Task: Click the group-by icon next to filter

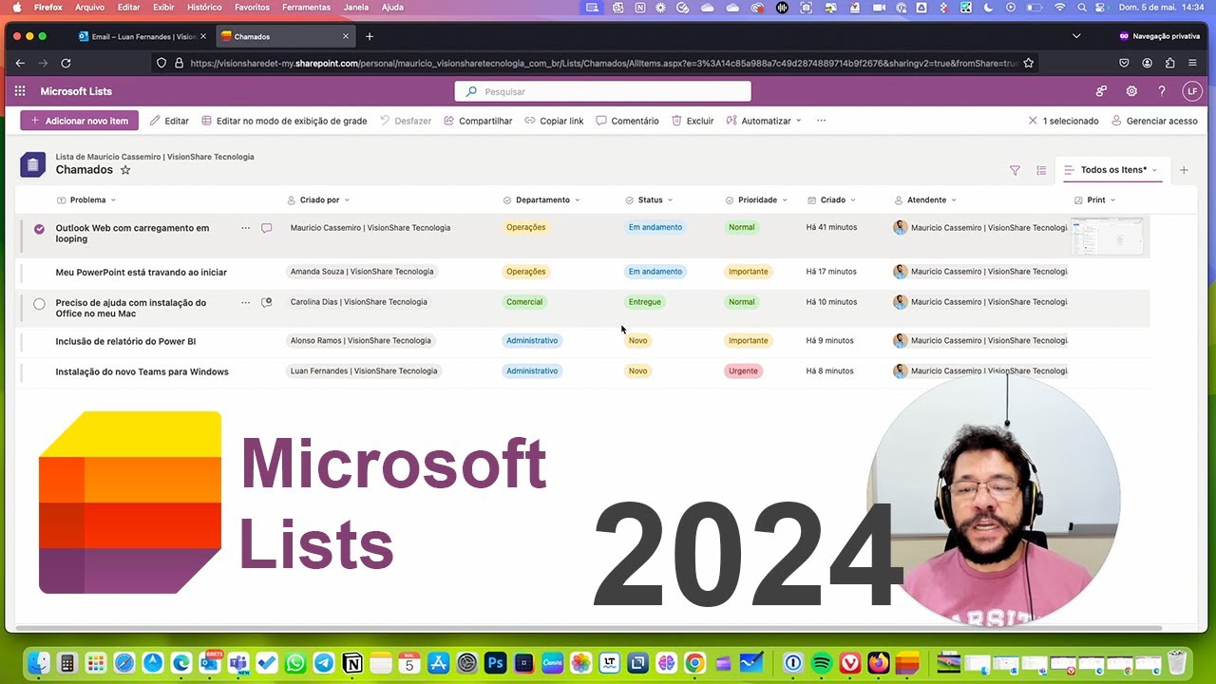Action: pos(1041,170)
